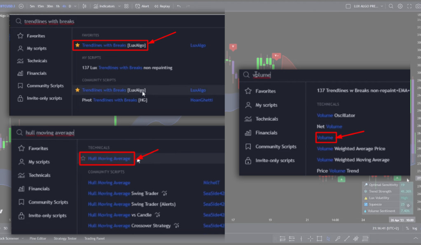Image resolution: width=421 pixels, height=245 pixels.
Task: Switch chart interval to 15m
Action: [40, 6]
